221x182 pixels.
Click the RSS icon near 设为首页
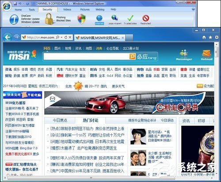tap(200, 86)
